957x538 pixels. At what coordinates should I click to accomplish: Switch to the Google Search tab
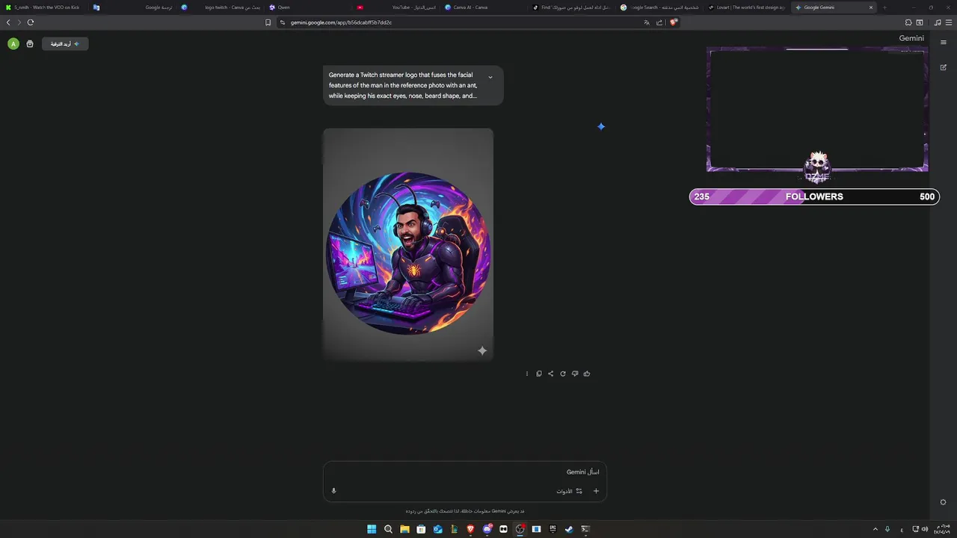click(659, 7)
